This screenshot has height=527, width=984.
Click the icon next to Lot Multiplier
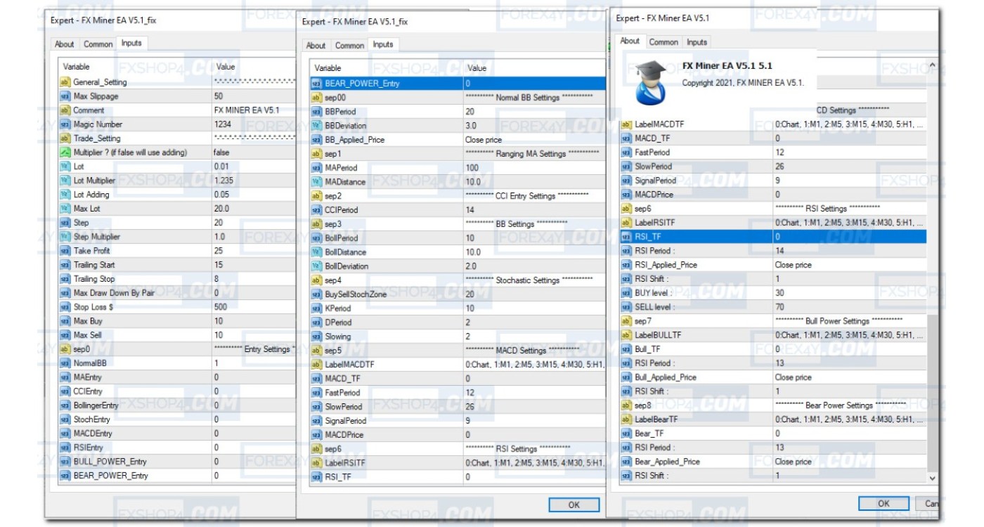(x=65, y=181)
